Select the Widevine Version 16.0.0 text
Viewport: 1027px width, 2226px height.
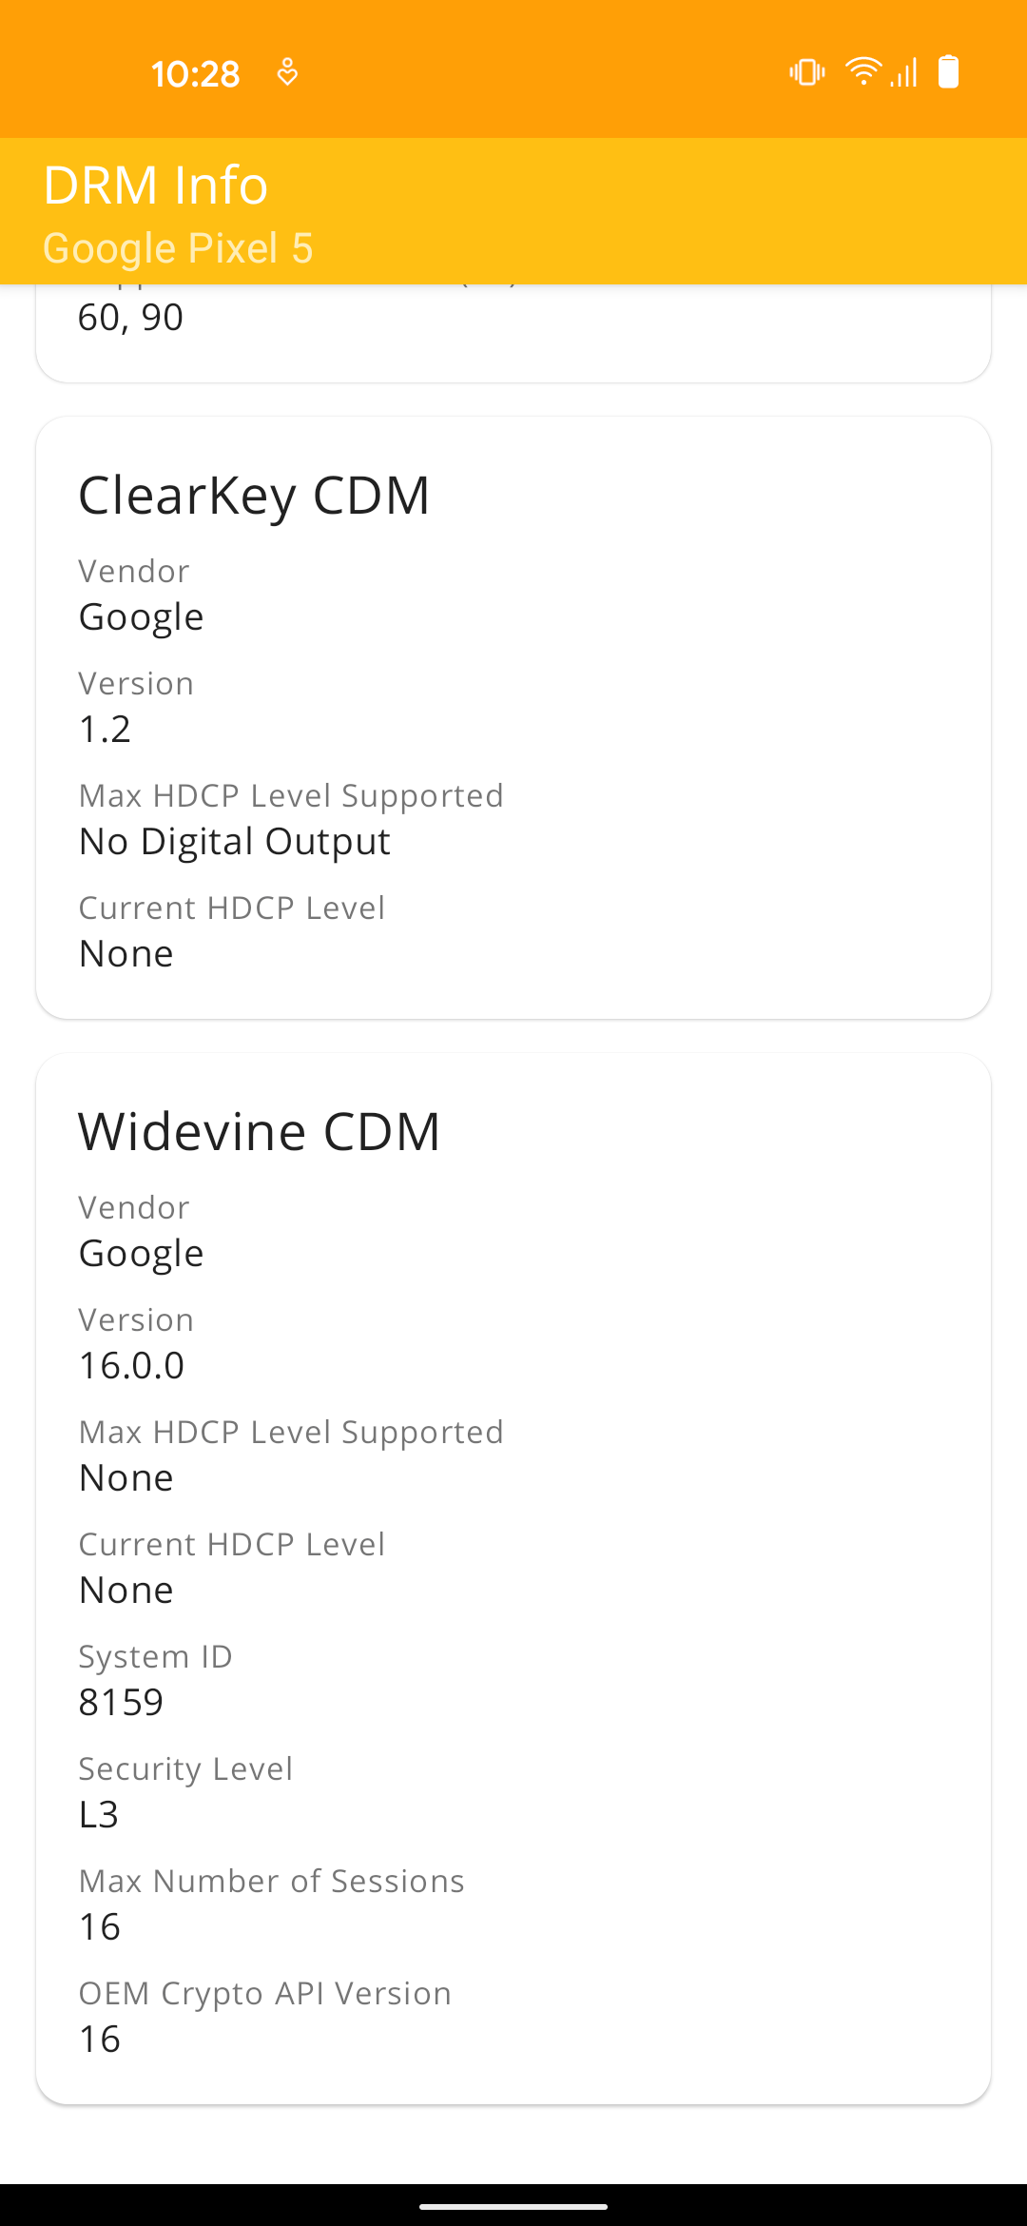click(130, 1365)
